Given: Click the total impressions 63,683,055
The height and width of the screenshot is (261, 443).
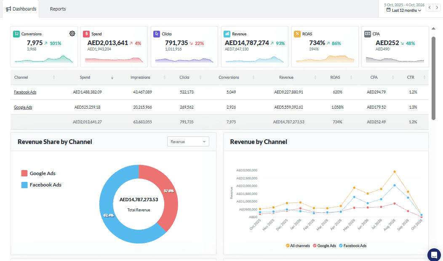Looking at the screenshot, I should click(x=142, y=122).
